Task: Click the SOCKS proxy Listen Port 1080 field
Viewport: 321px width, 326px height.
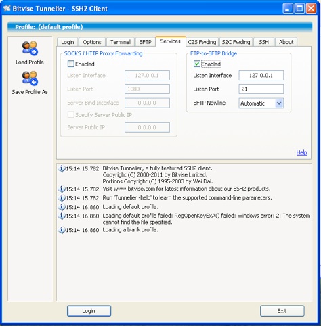Action: [x=147, y=89]
